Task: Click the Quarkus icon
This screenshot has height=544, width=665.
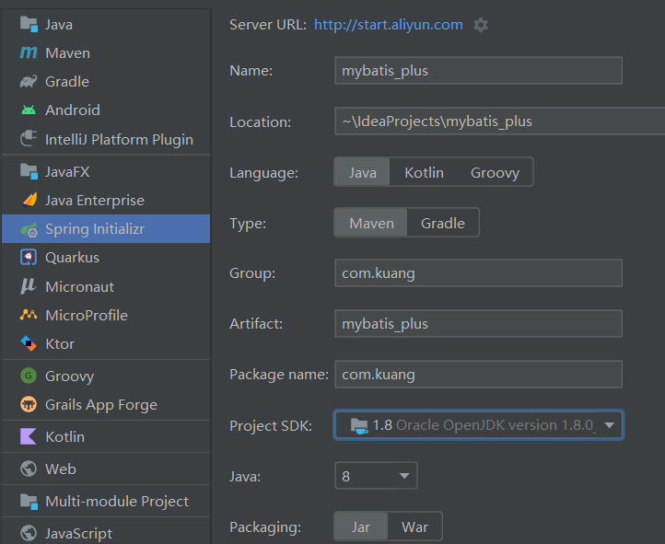Action: point(29,257)
